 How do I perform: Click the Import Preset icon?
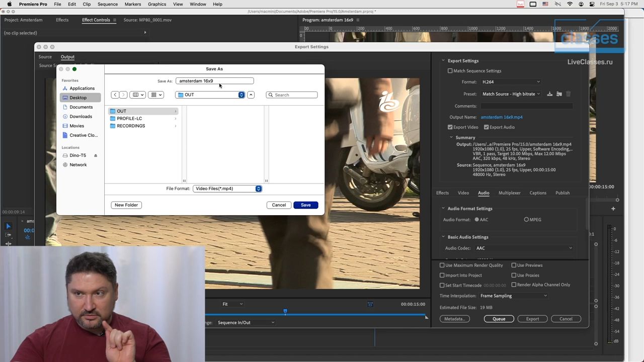coord(559,94)
